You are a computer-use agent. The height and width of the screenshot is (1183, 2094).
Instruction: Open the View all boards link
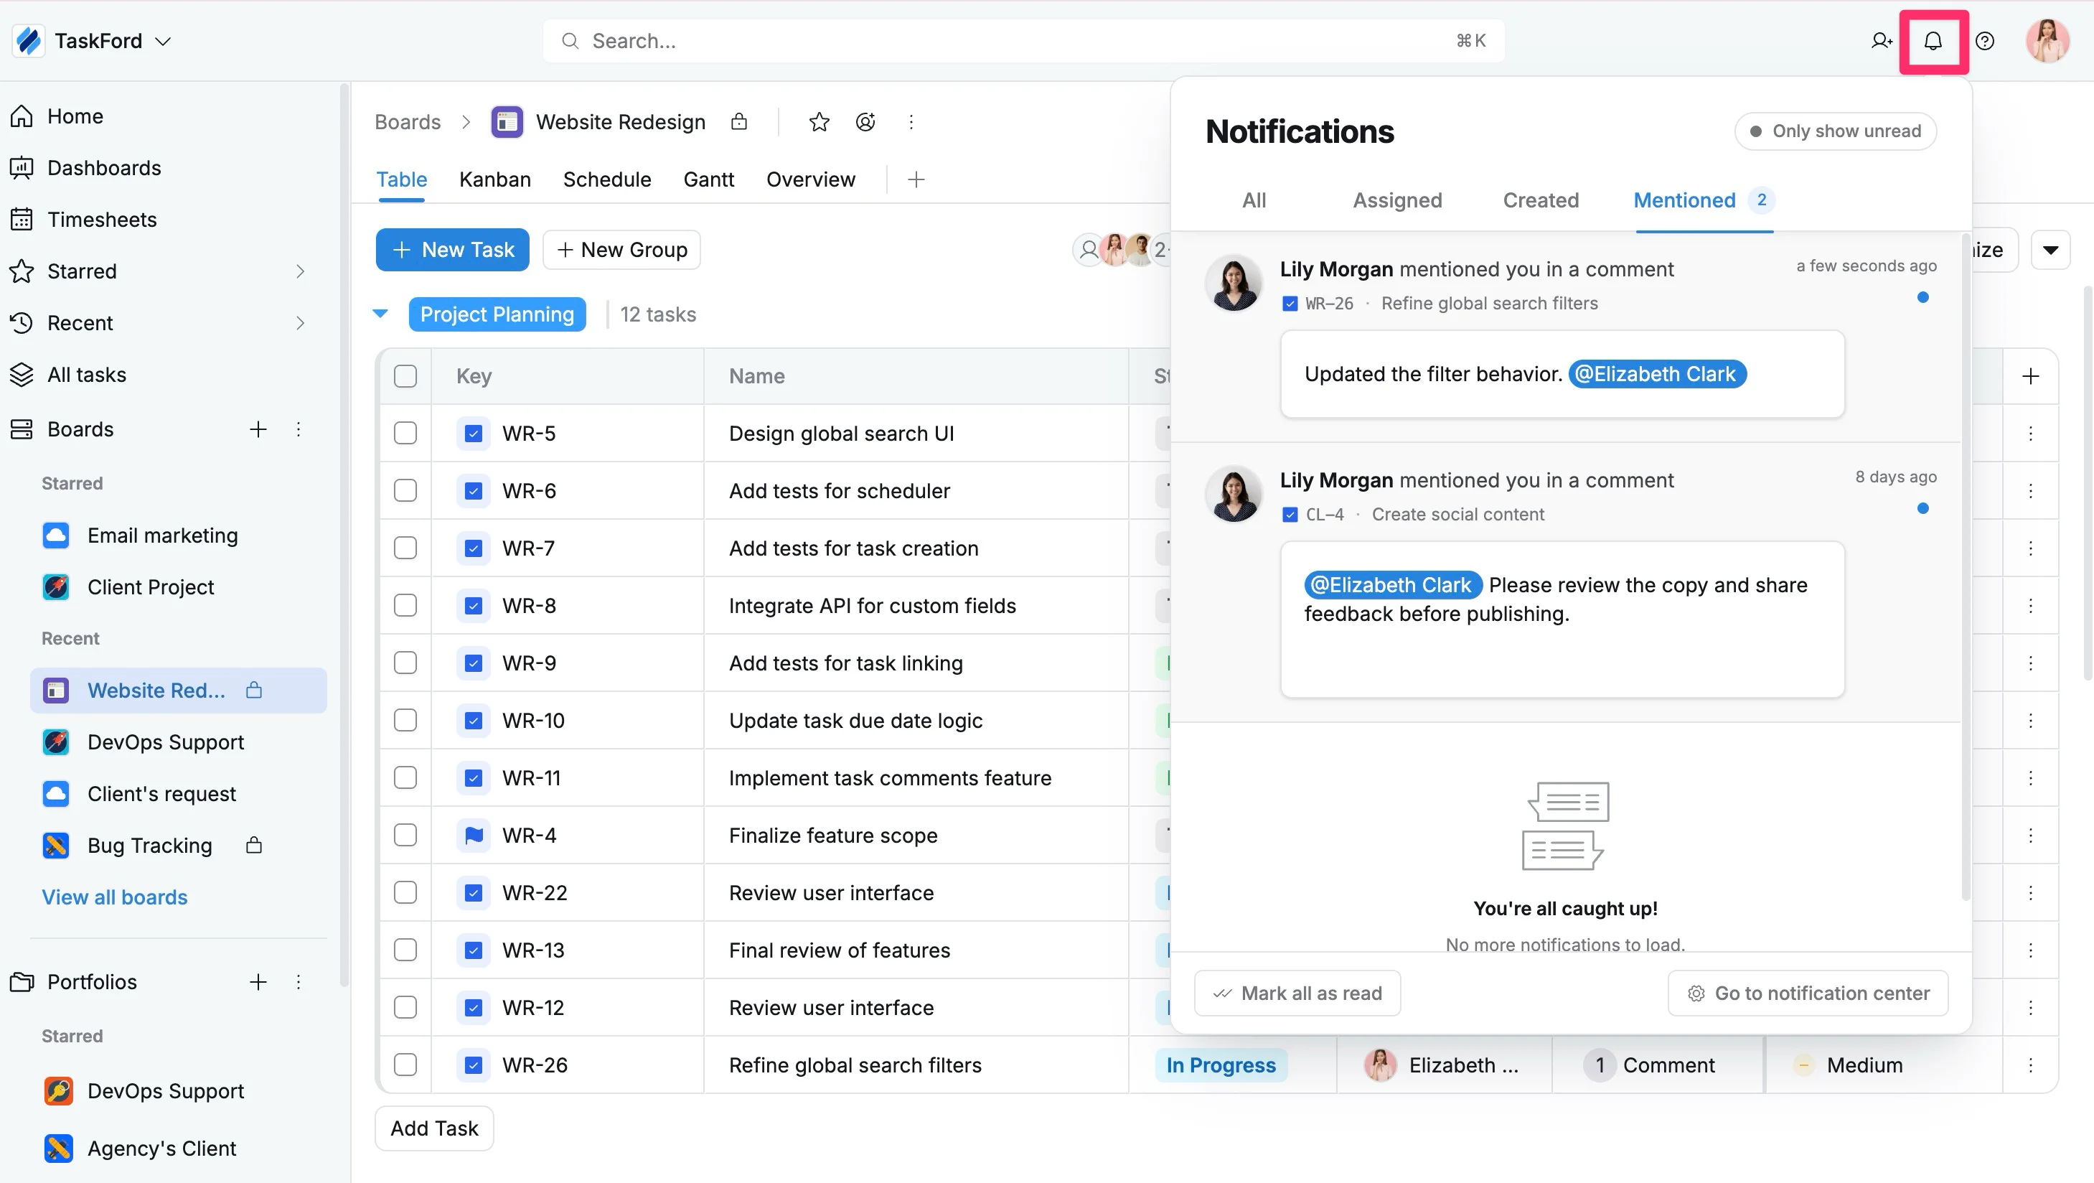(x=115, y=897)
